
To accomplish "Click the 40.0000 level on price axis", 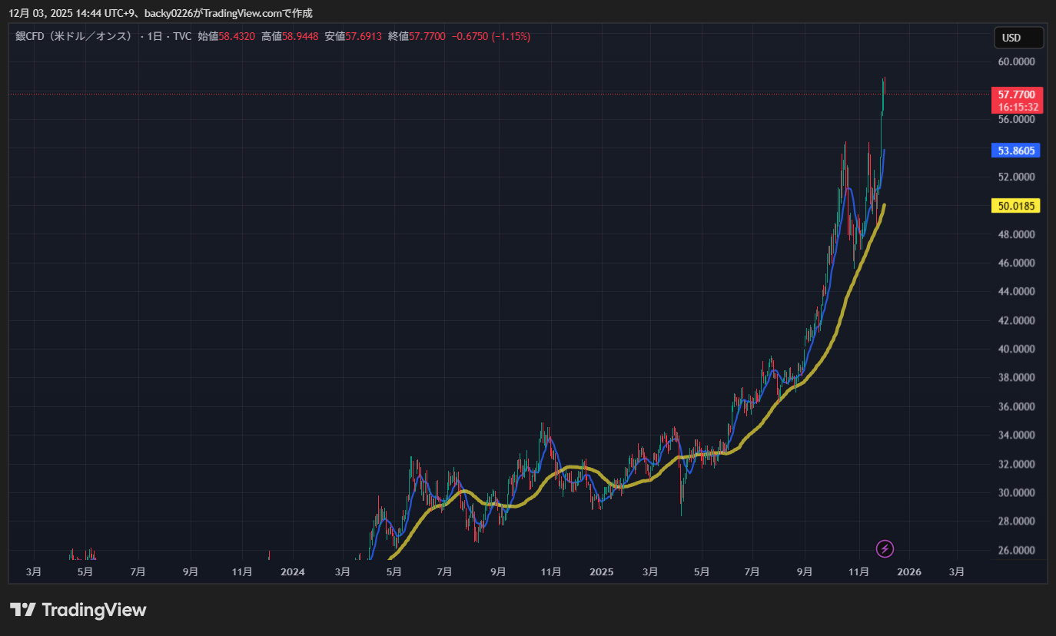I will 1016,349.
